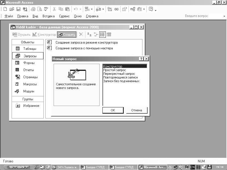Switch to Details view in database window
The image size is (227, 170).
(x=109, y=35)
